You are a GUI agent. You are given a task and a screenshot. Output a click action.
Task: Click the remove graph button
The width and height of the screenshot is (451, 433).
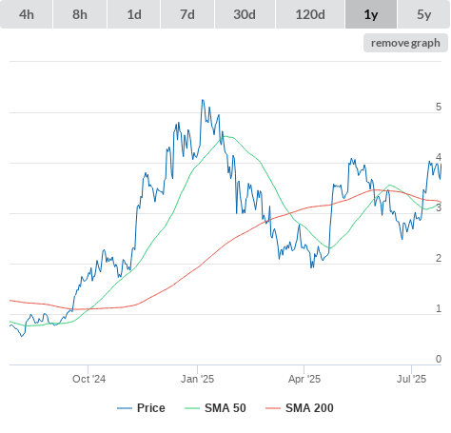[x=405, y=43]
